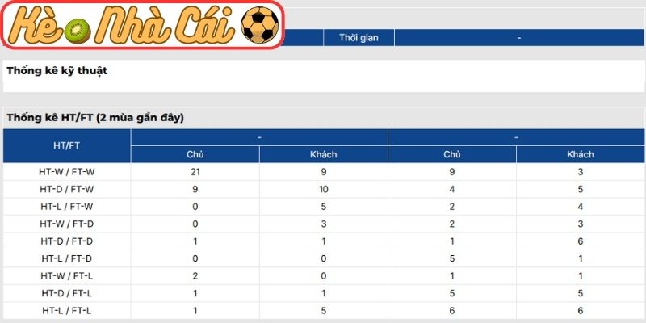Click the Kèo Nhà Cái logo
The image size is (646, 323).
tap(143, 25)
